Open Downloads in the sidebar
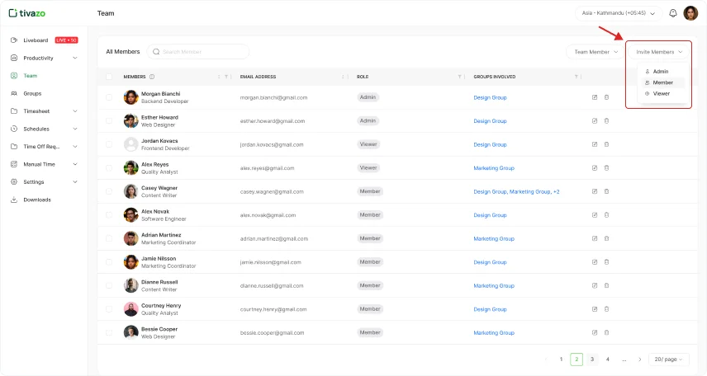Viewport: 707px width, 376px height. (x=36, y=200)
